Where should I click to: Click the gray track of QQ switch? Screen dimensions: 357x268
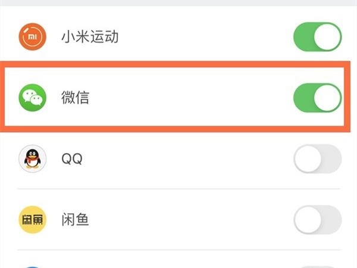[x=331, y=159]
